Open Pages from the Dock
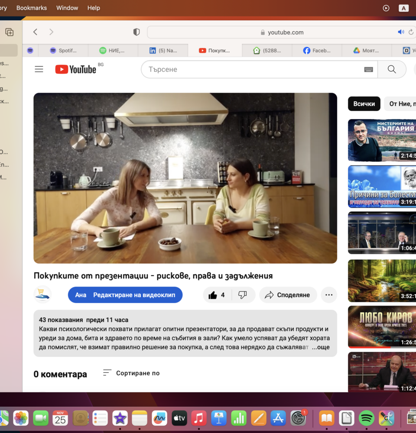 pos(258,418)
